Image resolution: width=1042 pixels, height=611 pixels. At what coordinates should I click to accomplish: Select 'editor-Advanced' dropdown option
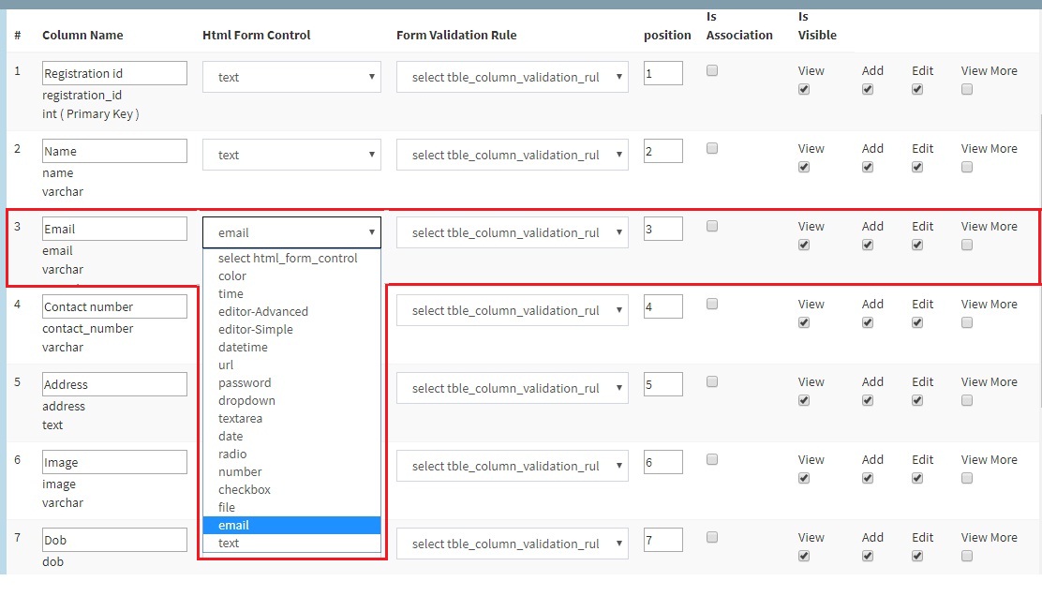point(262,311)
